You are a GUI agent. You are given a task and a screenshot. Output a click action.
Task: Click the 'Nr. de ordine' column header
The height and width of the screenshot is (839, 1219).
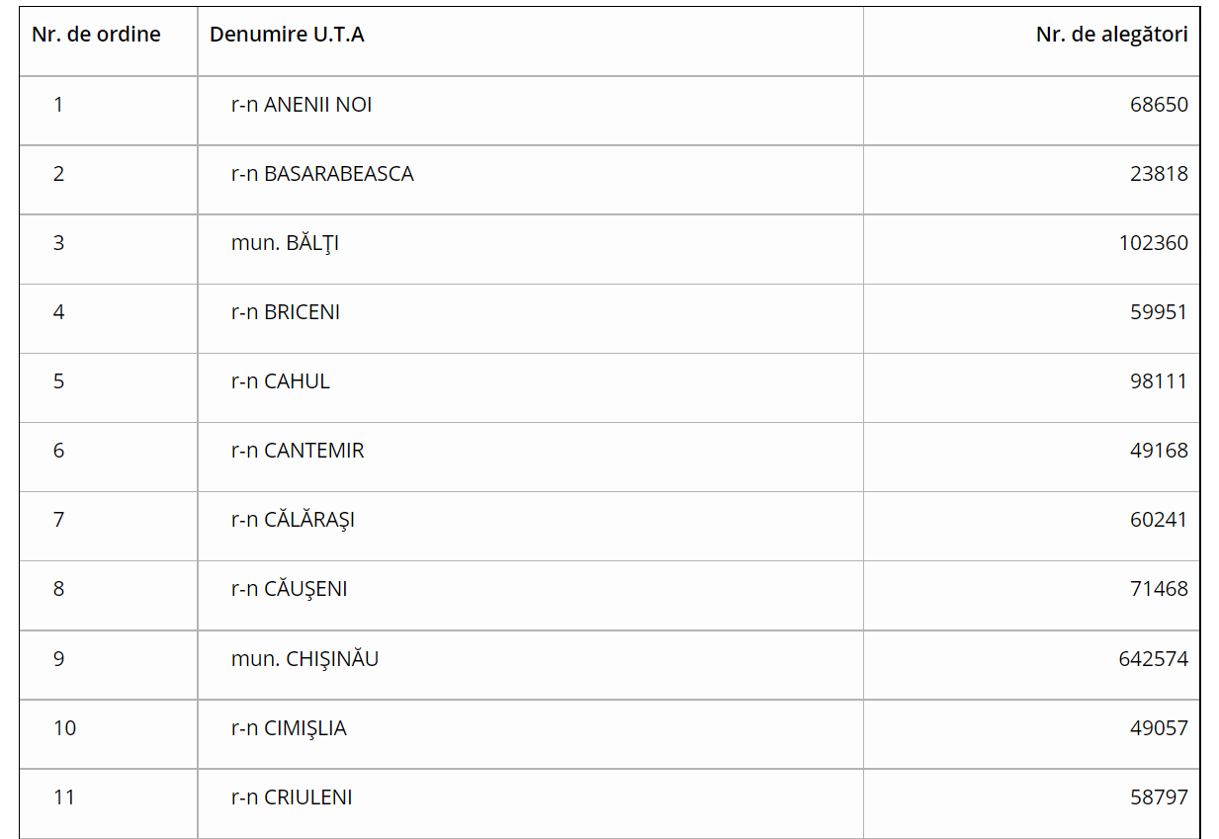(96, 35)
